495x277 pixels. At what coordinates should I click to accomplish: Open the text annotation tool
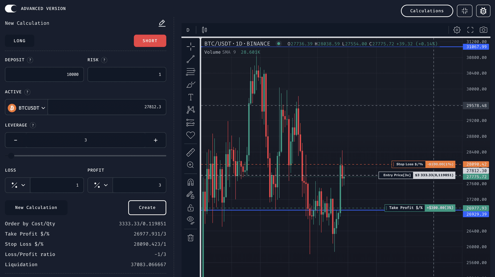[191, 97]
